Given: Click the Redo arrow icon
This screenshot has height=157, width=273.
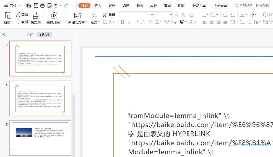Looking at the screenshot, I should [x=66, y=6].
